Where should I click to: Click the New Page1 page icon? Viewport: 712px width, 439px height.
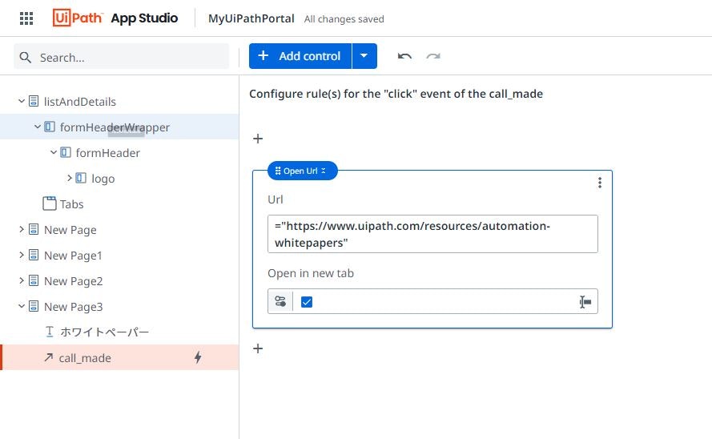[34, 255]
